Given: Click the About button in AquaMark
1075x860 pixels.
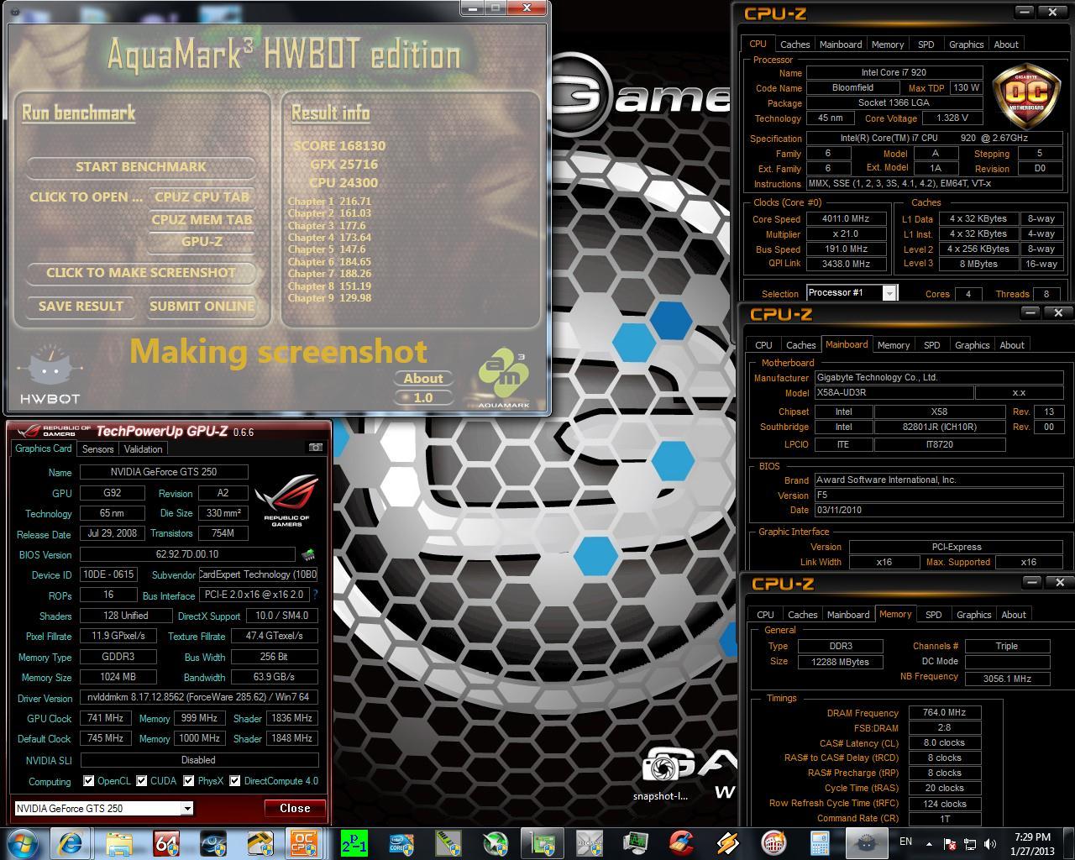Looking at the screenshot, I should pos(423,378).
